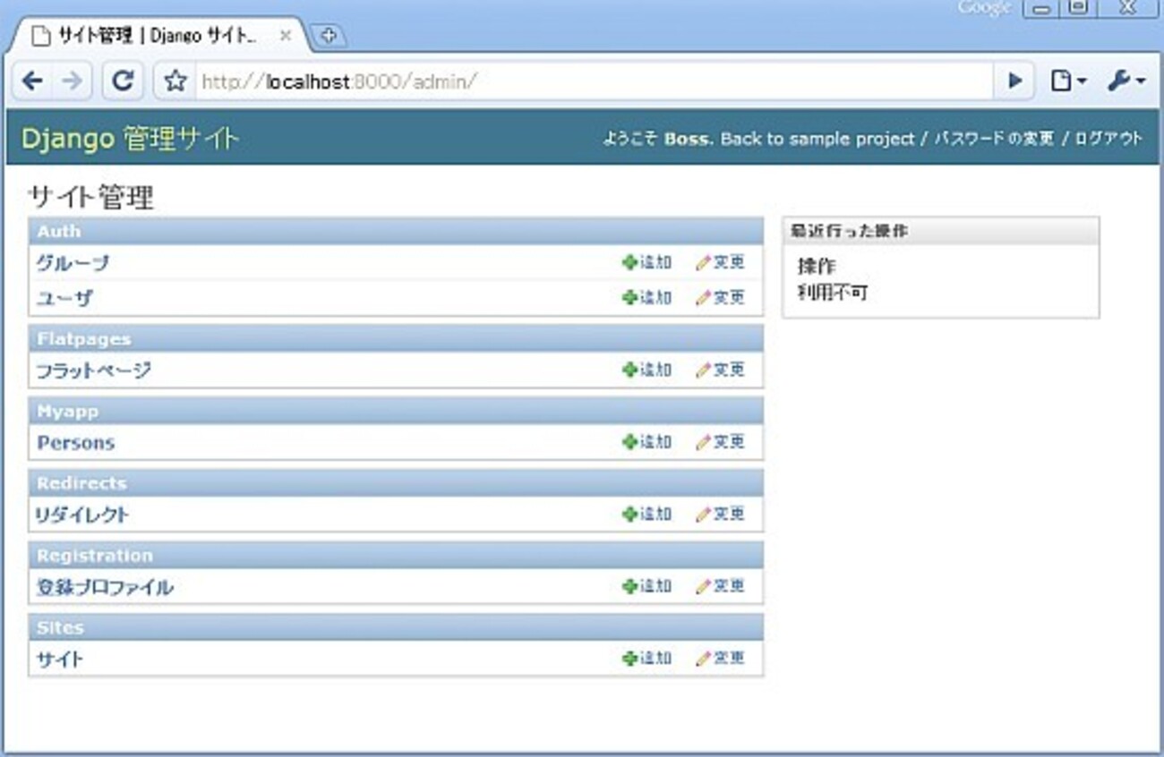The width and height of the screenshot is (1164, 757).
Task: Open the サイト model link
Action: pos(59,659)
